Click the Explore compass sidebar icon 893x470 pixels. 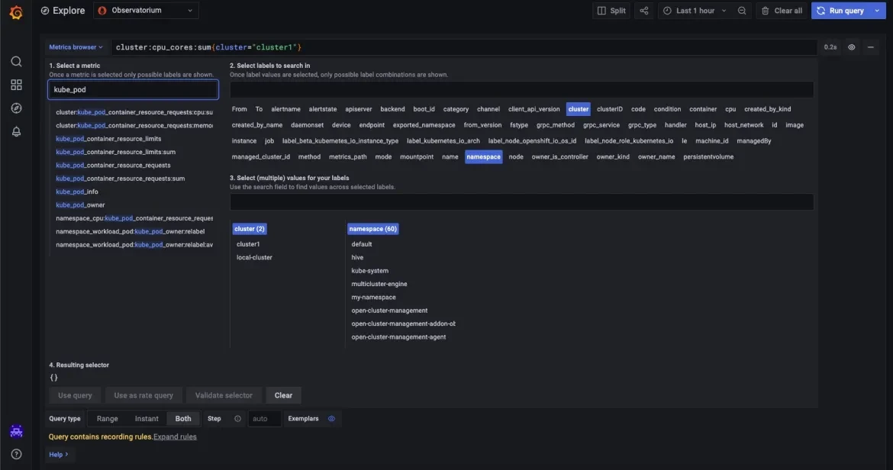16,108
